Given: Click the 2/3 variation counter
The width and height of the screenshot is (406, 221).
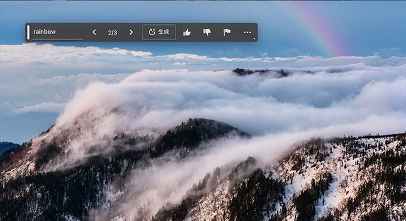Looking at the screenshot, I should [x=112, y=32].
